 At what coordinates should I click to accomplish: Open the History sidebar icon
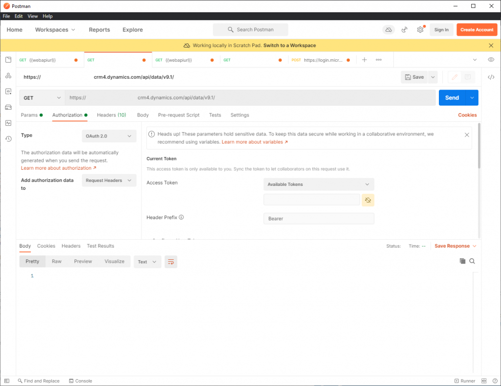click(8, 139)
